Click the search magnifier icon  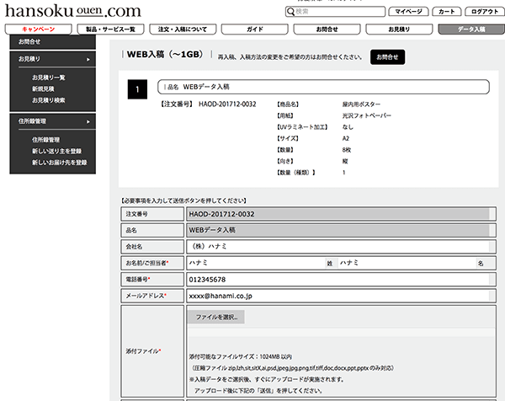(x=290, y=13)
